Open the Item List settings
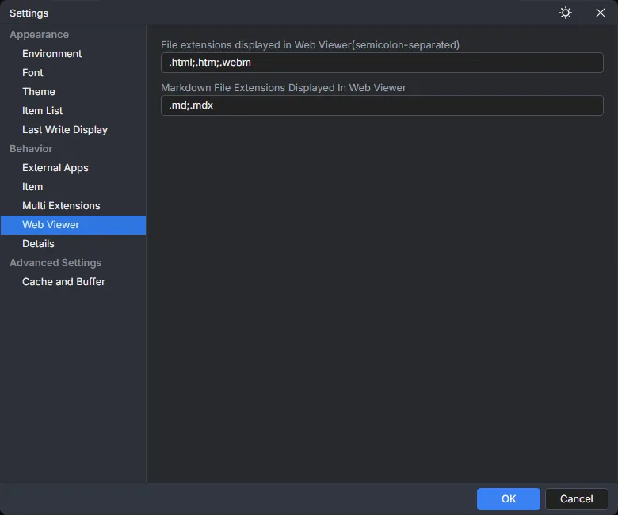 click(x=42, y=111)
